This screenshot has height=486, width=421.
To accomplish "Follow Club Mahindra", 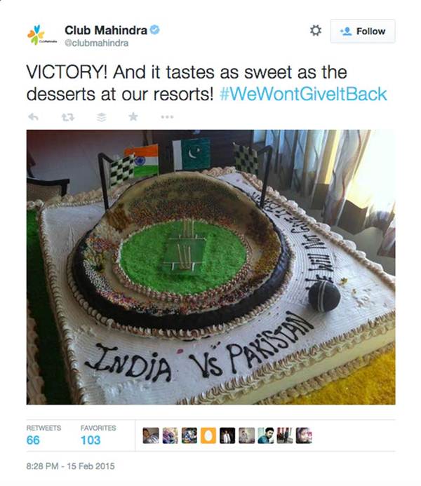I will coord(363,31).
